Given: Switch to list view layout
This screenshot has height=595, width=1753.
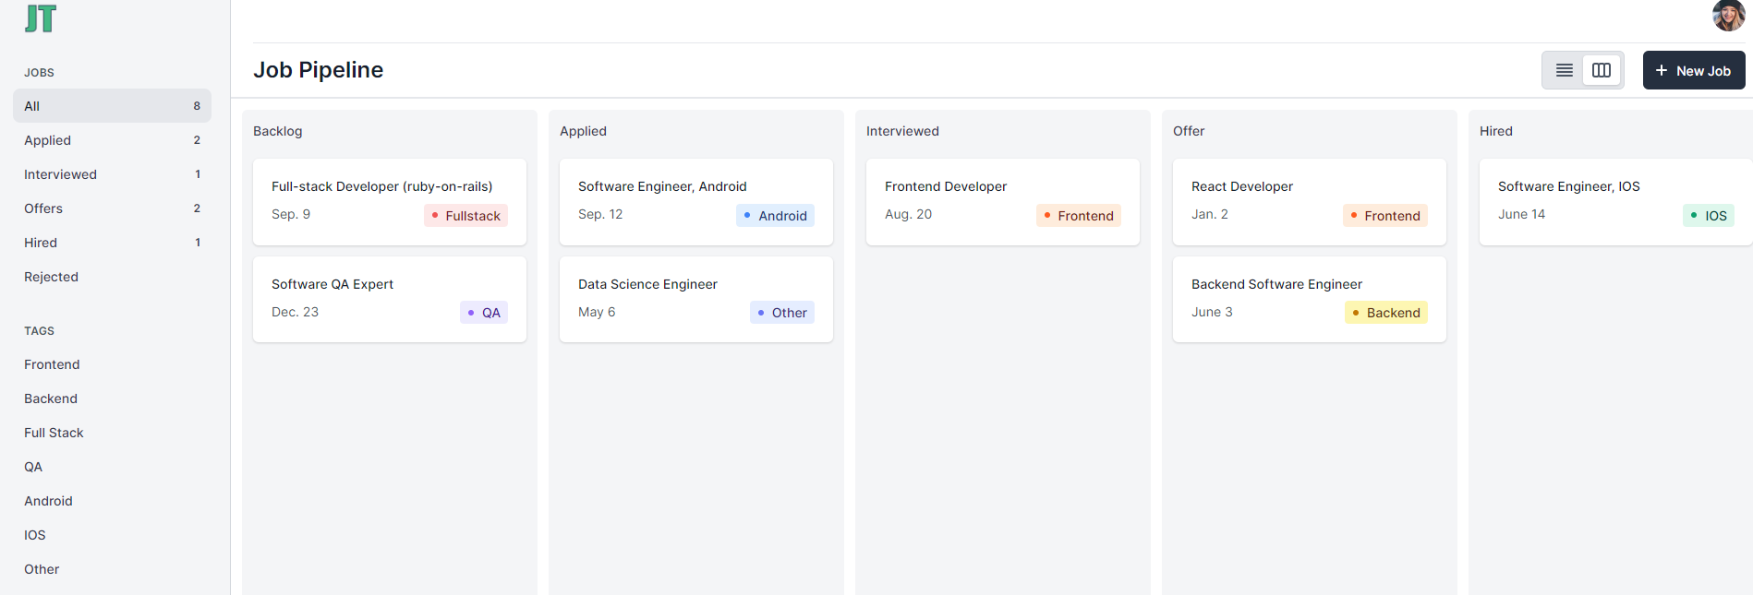Looking at the screenshot, I should 1565,70.
